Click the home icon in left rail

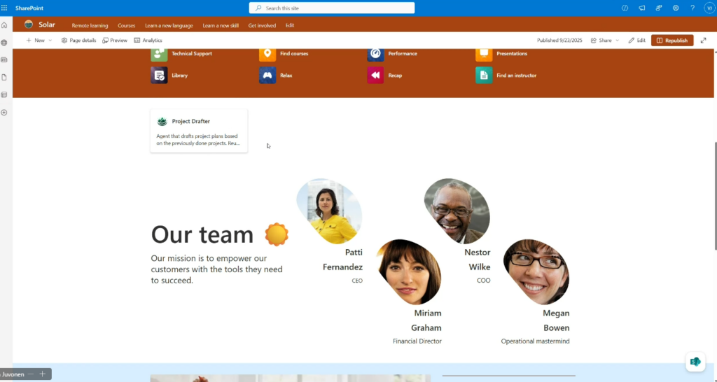point(4,25)
